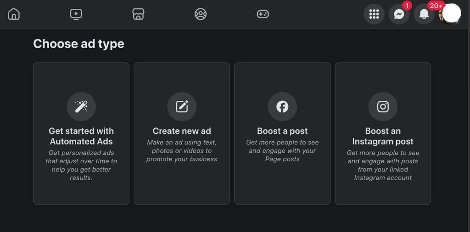Screen dimensions: 470x232
Task: Open the Watch video icon
Action: click(76, 14)
